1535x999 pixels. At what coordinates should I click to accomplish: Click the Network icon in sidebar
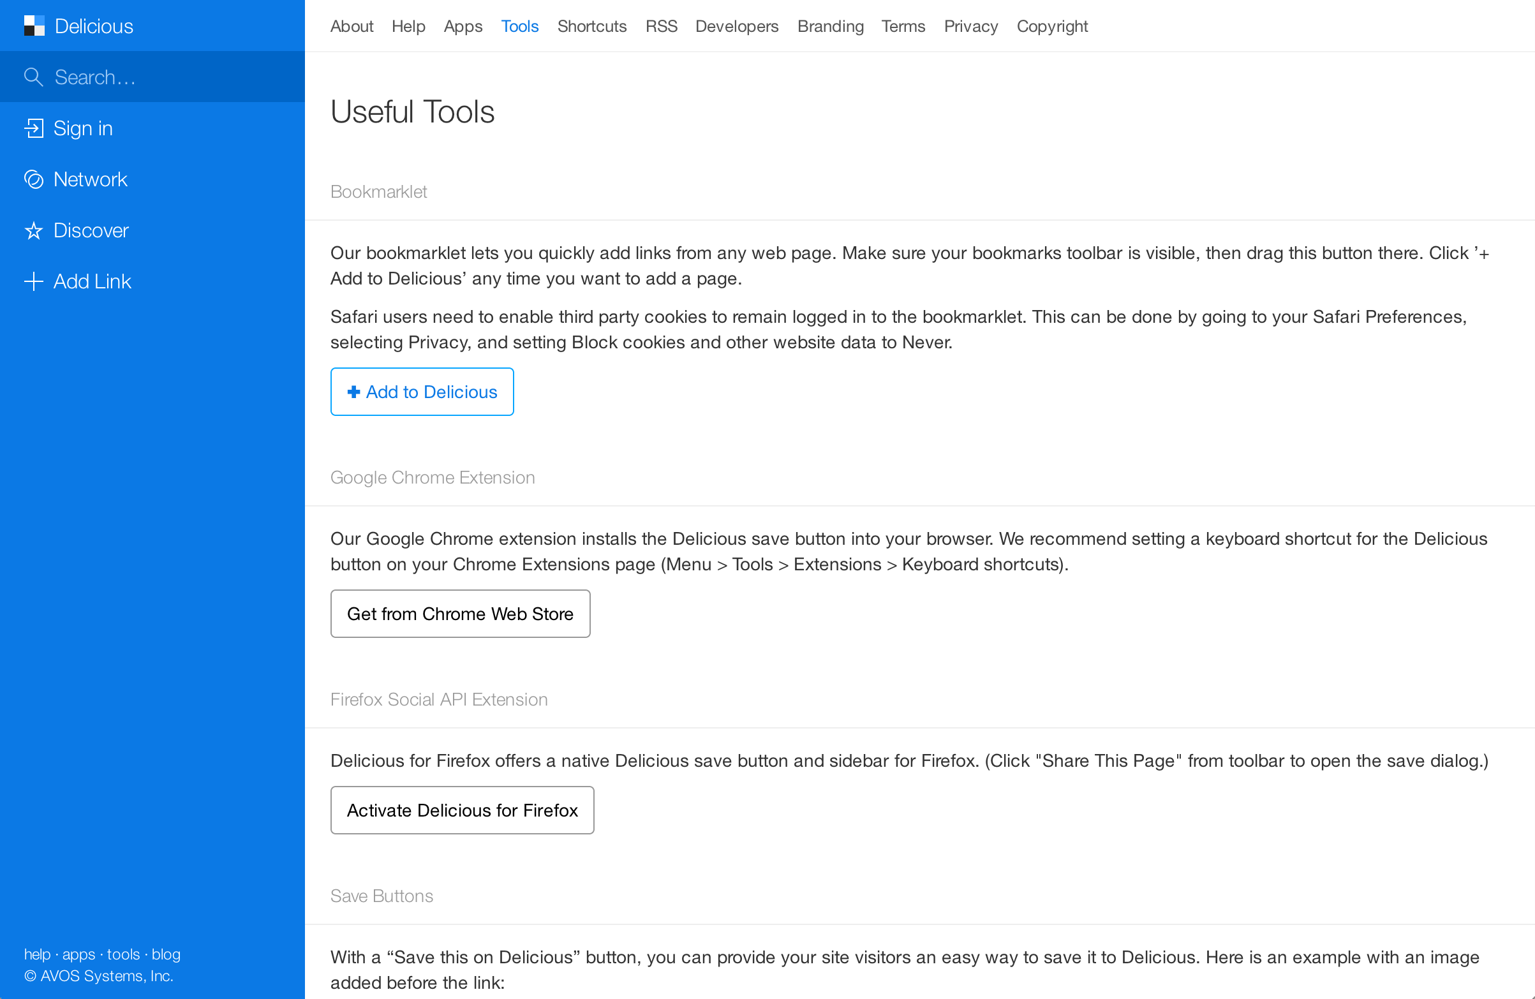34,179
